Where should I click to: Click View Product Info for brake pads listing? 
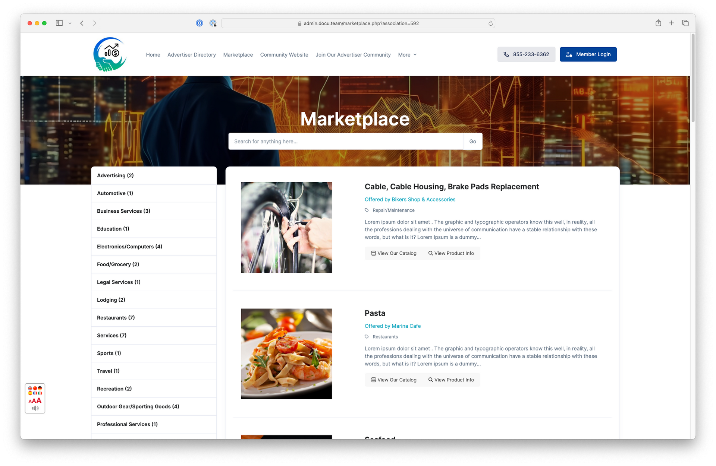point(451,253)
